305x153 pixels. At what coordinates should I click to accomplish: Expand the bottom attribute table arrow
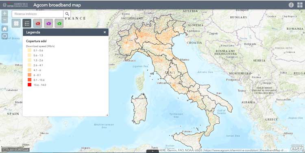pyautogui.click(x=152, y=151)
